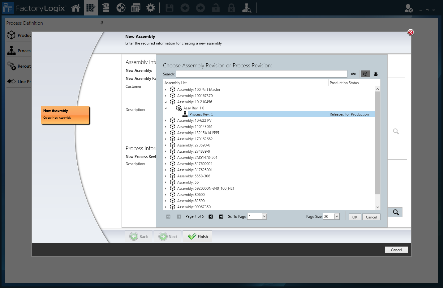Click the Process Rev: C hierarchy icon
This screenshot has height=288, width=443.
(x=185, y=114)
